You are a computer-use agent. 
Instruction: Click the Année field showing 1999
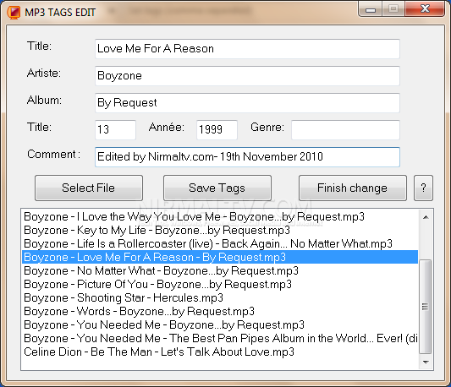click(x=217, y=130)
